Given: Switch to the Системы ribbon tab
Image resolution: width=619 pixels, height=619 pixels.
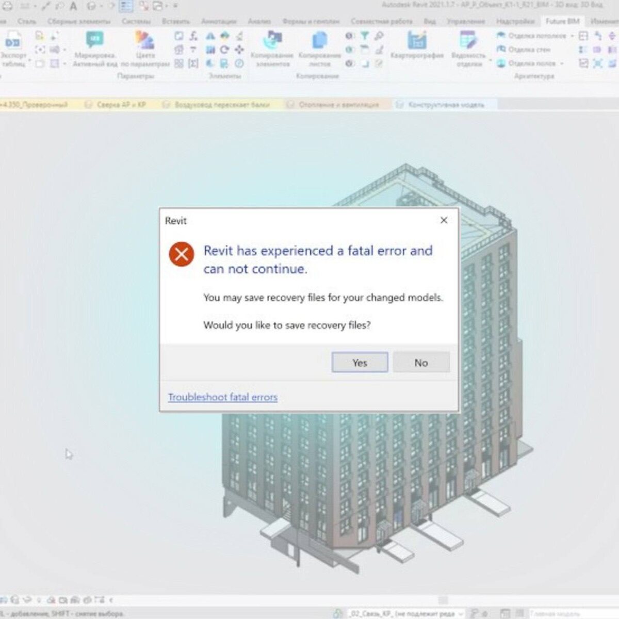Looking at the screenshot, I should [x=136, y=21].
